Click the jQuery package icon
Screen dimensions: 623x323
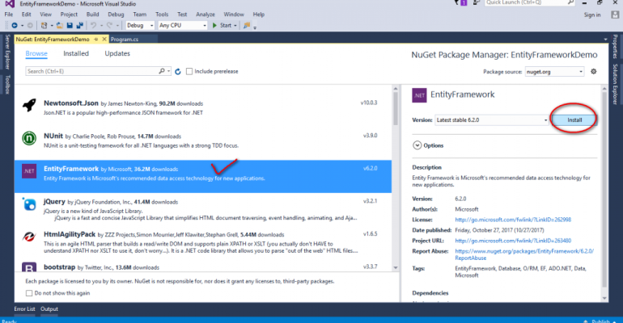tap(29, 203)
